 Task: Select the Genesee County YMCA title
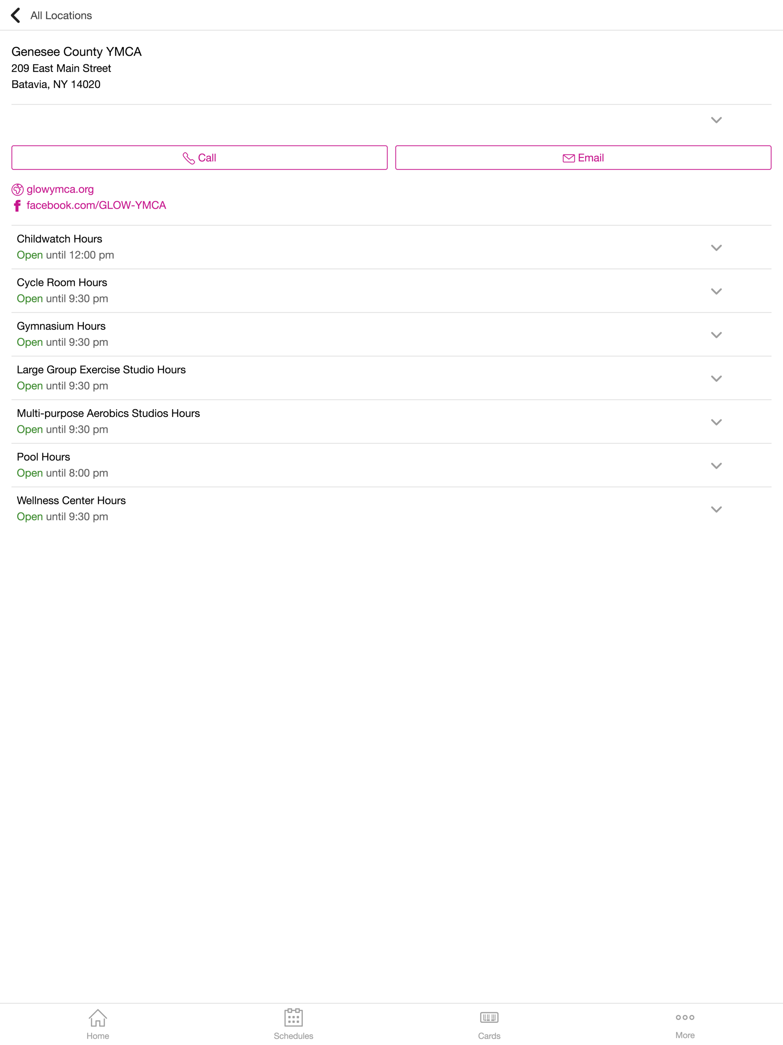coord(76,52)
